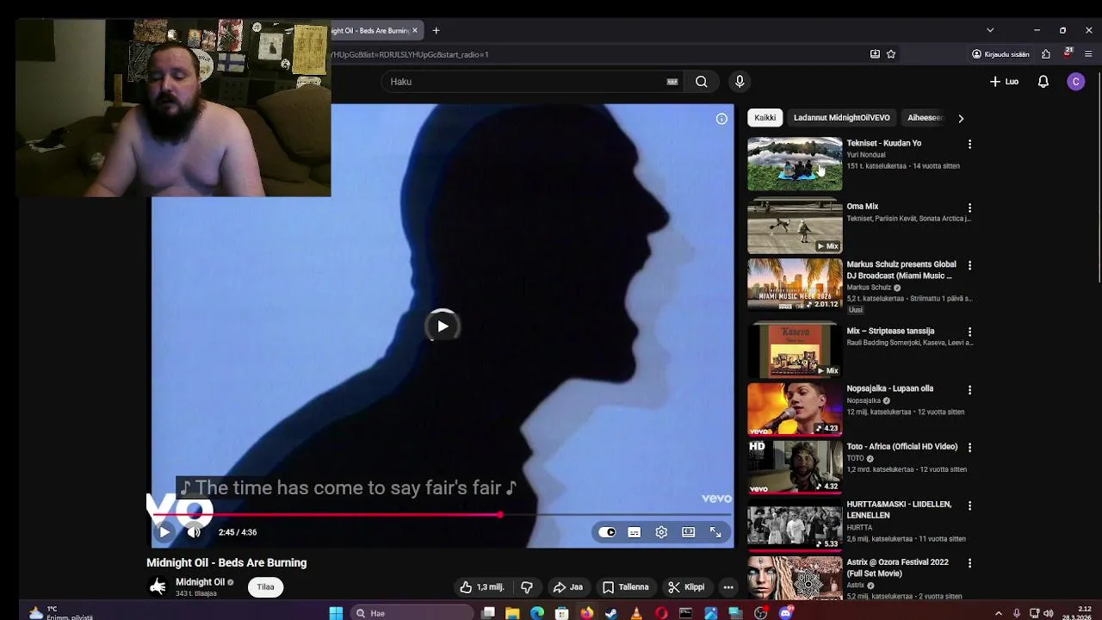Play video using bottom-left play control
This screenshot has height=620, width=1102.
point(164,532)
